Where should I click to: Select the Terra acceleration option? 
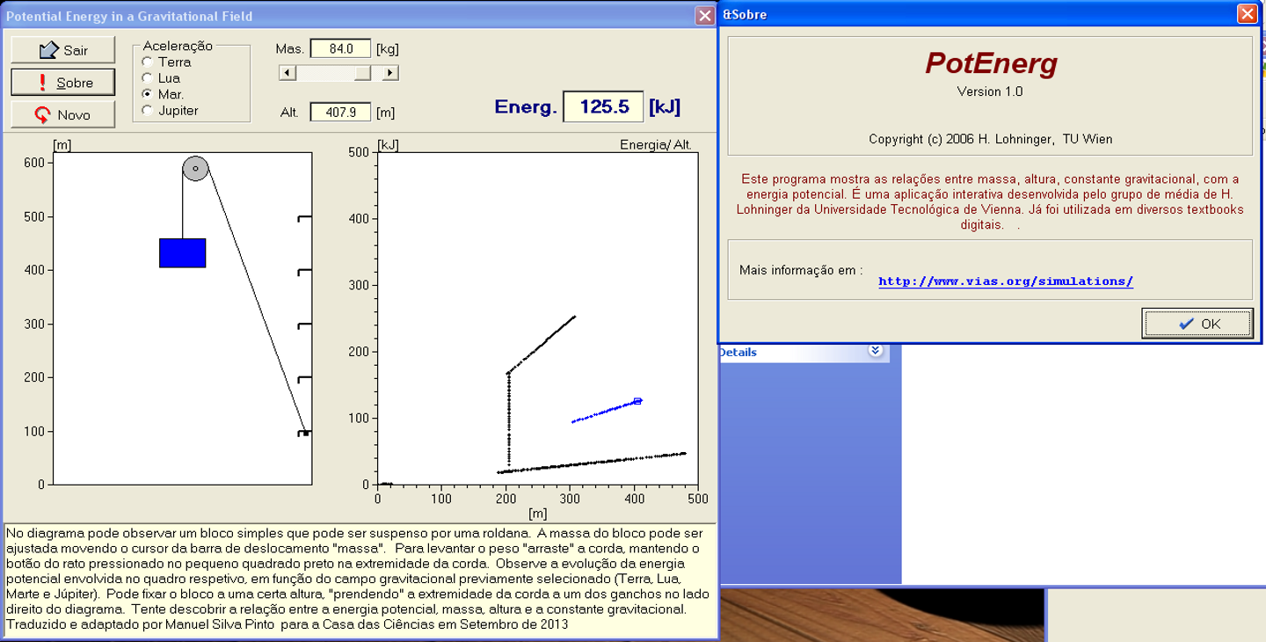pyautogui.click(x=147, y=62)
